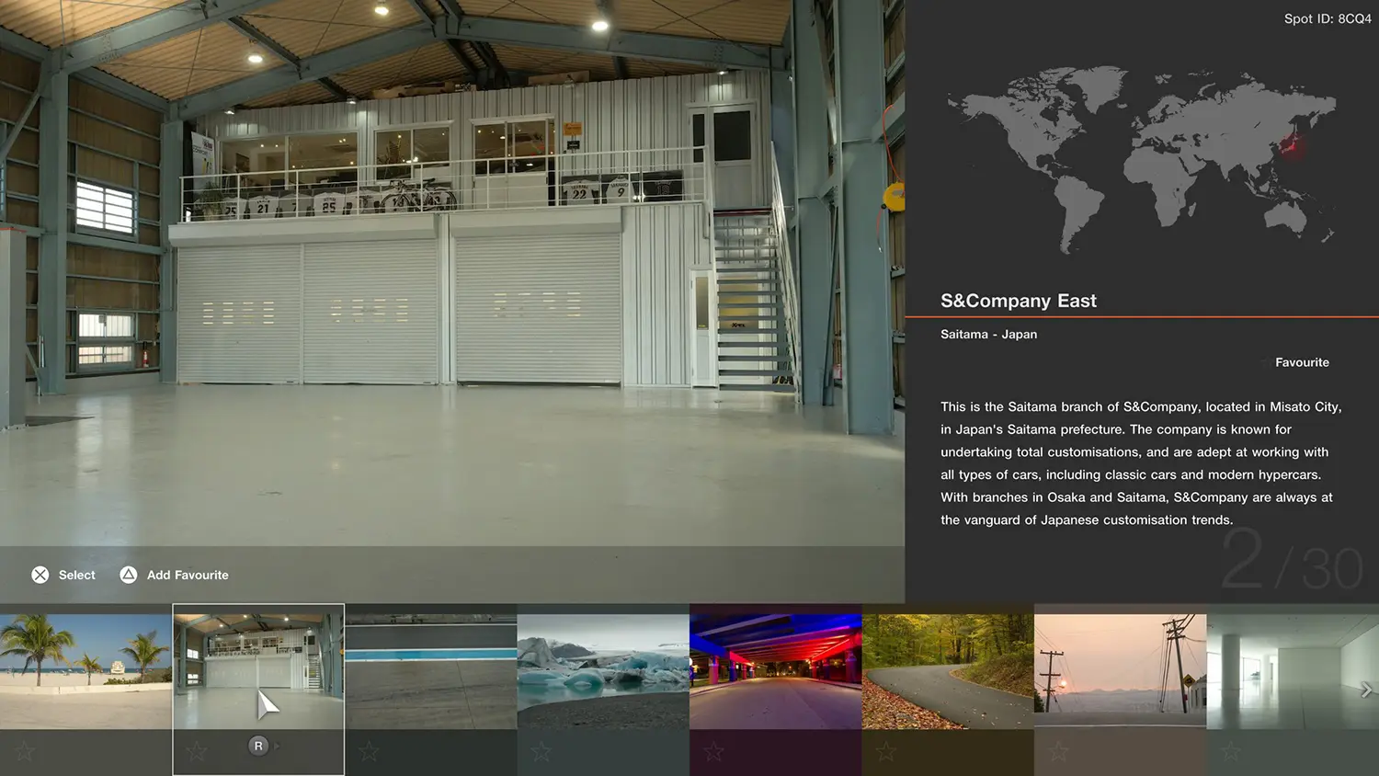The height and width of the screenshot is (776, 1379).
Task: Toggle favourite star under neon underpass thumbnail
Action: pyautogui.click(x=713, y=751)
